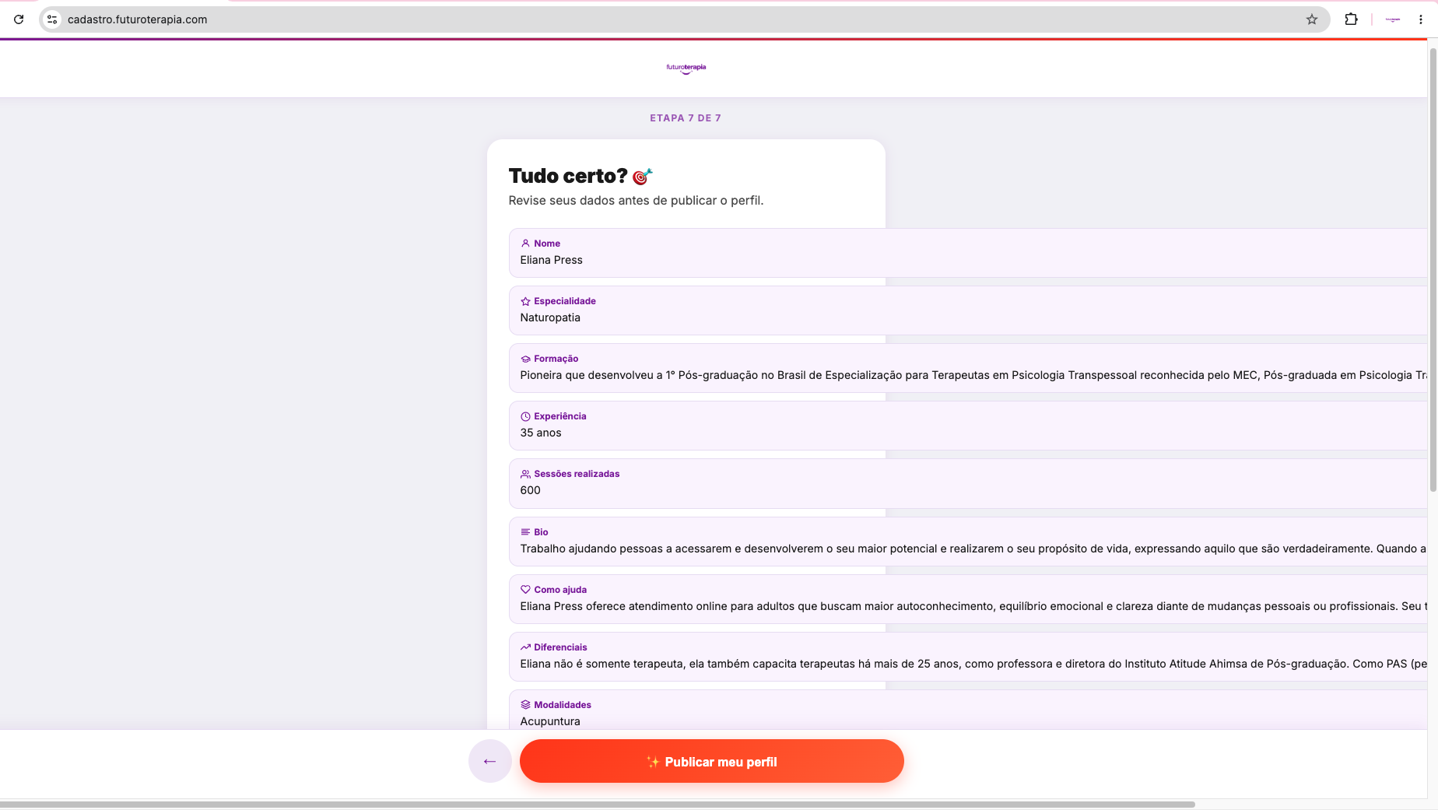This screenshot has width=1438, height=810.
Task: Select the Bio review field
Action: (968, 541)
